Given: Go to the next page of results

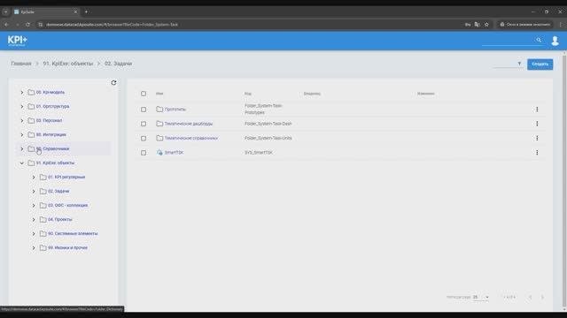Looking at the screenshot, I should (x=542, y=297).
